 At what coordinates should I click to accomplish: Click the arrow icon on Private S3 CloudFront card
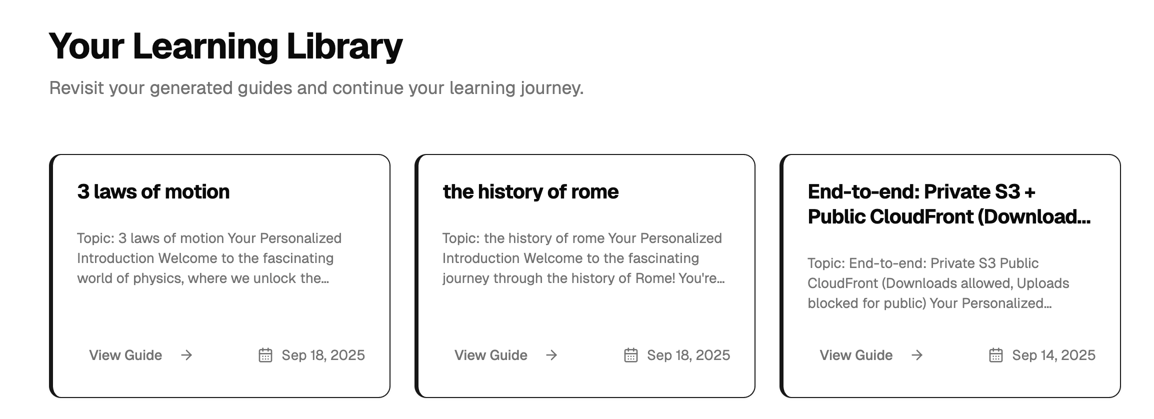917,355
